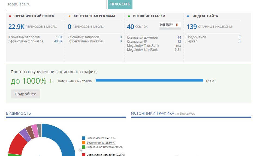Click the Внешние ссылки heading
Viewport: 254px width, 156px height.
pyautogui.click(x=149, y=16)
